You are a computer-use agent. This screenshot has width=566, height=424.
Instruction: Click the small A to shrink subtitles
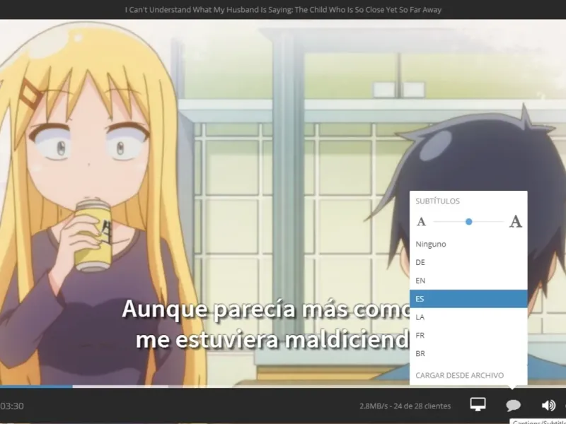421,222
